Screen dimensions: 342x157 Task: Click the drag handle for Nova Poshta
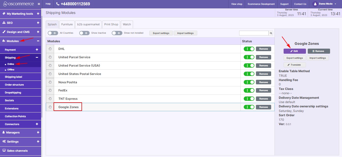pyautogui.click(x=50, y=82)
